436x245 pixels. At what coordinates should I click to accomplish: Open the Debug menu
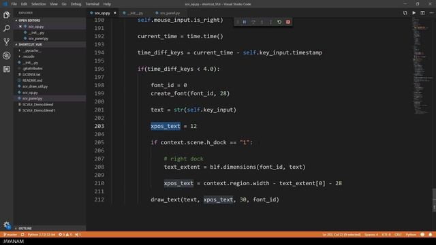(76, 4)
